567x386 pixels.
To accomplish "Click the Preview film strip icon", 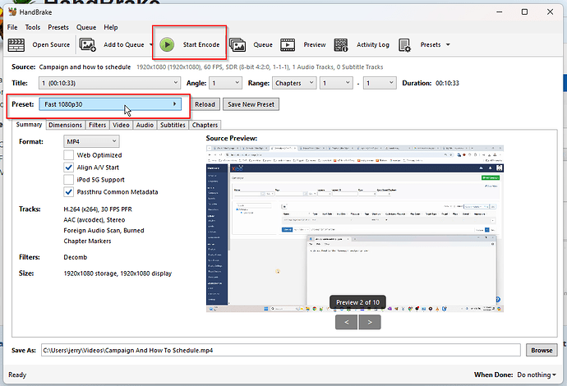I will 288,45.
